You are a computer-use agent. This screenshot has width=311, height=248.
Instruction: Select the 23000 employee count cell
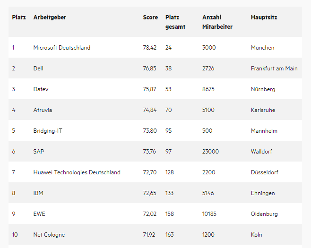(210, 152)
